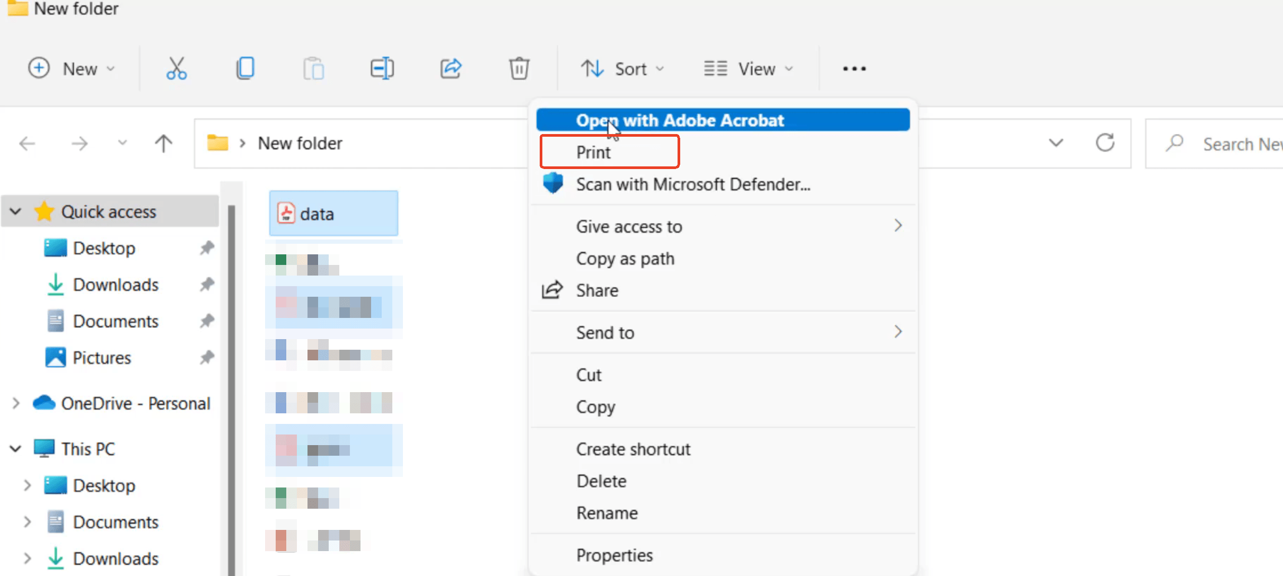Expand the address bar history dropdown
This screenshot has height=576, width=1283.
pos(1056,143)
